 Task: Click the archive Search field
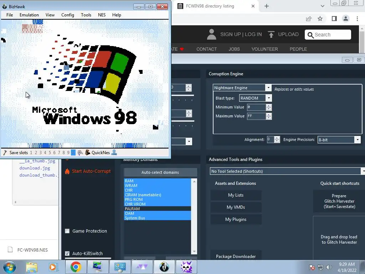(328, 35)
